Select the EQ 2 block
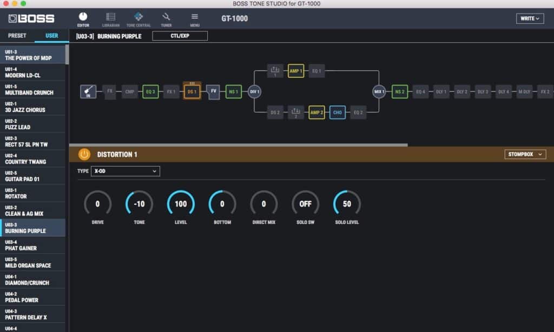This screenshot has height=332, width=554. coord(358,112)
